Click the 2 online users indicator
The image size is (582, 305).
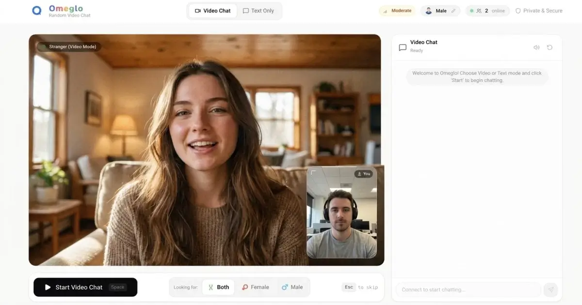pos(487,11)
